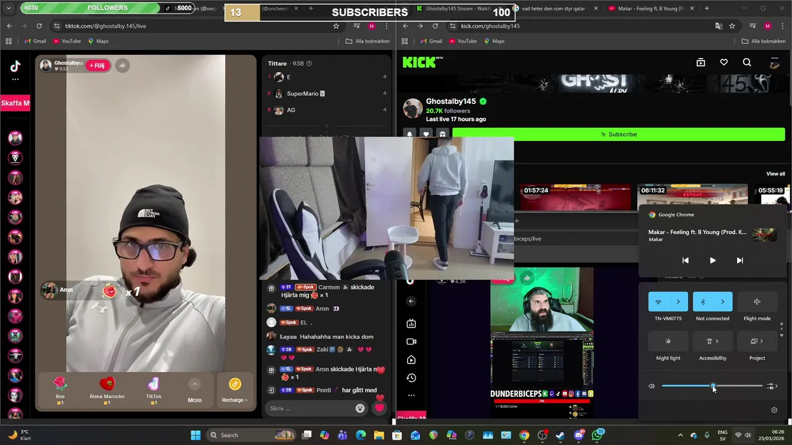Open the Windows Start menu
Image resolution: width=792 pixels, height=445 pixels.
click(196, 435)
